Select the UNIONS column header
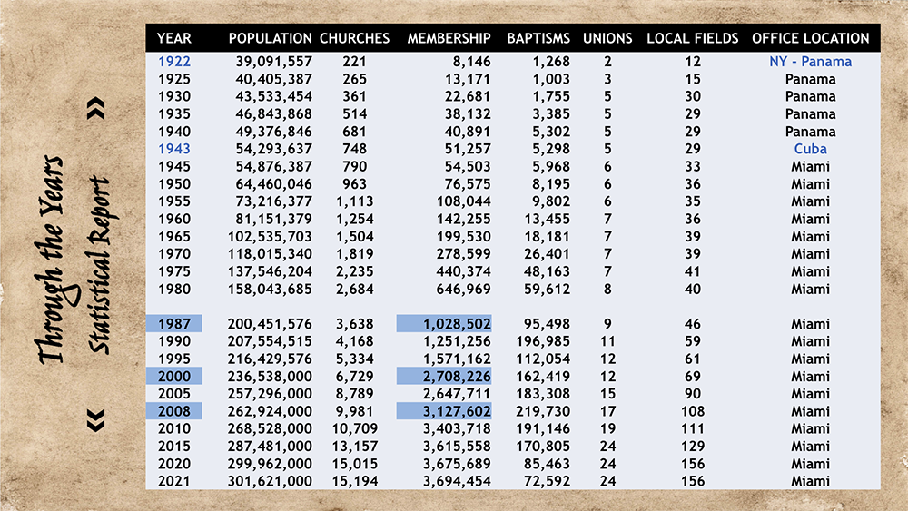Image resolution: width=908 pixels, height=511 pixels. (x=607, y=39)
